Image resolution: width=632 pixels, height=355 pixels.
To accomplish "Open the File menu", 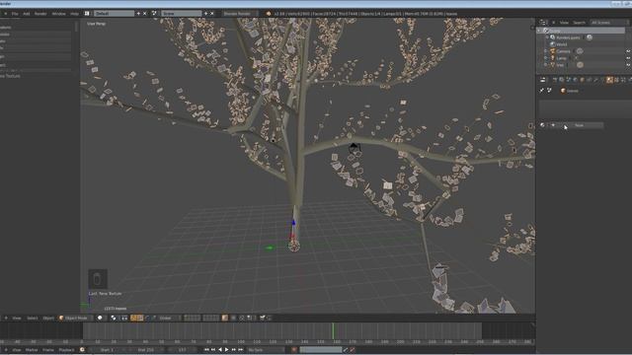I will pos(15,14).
